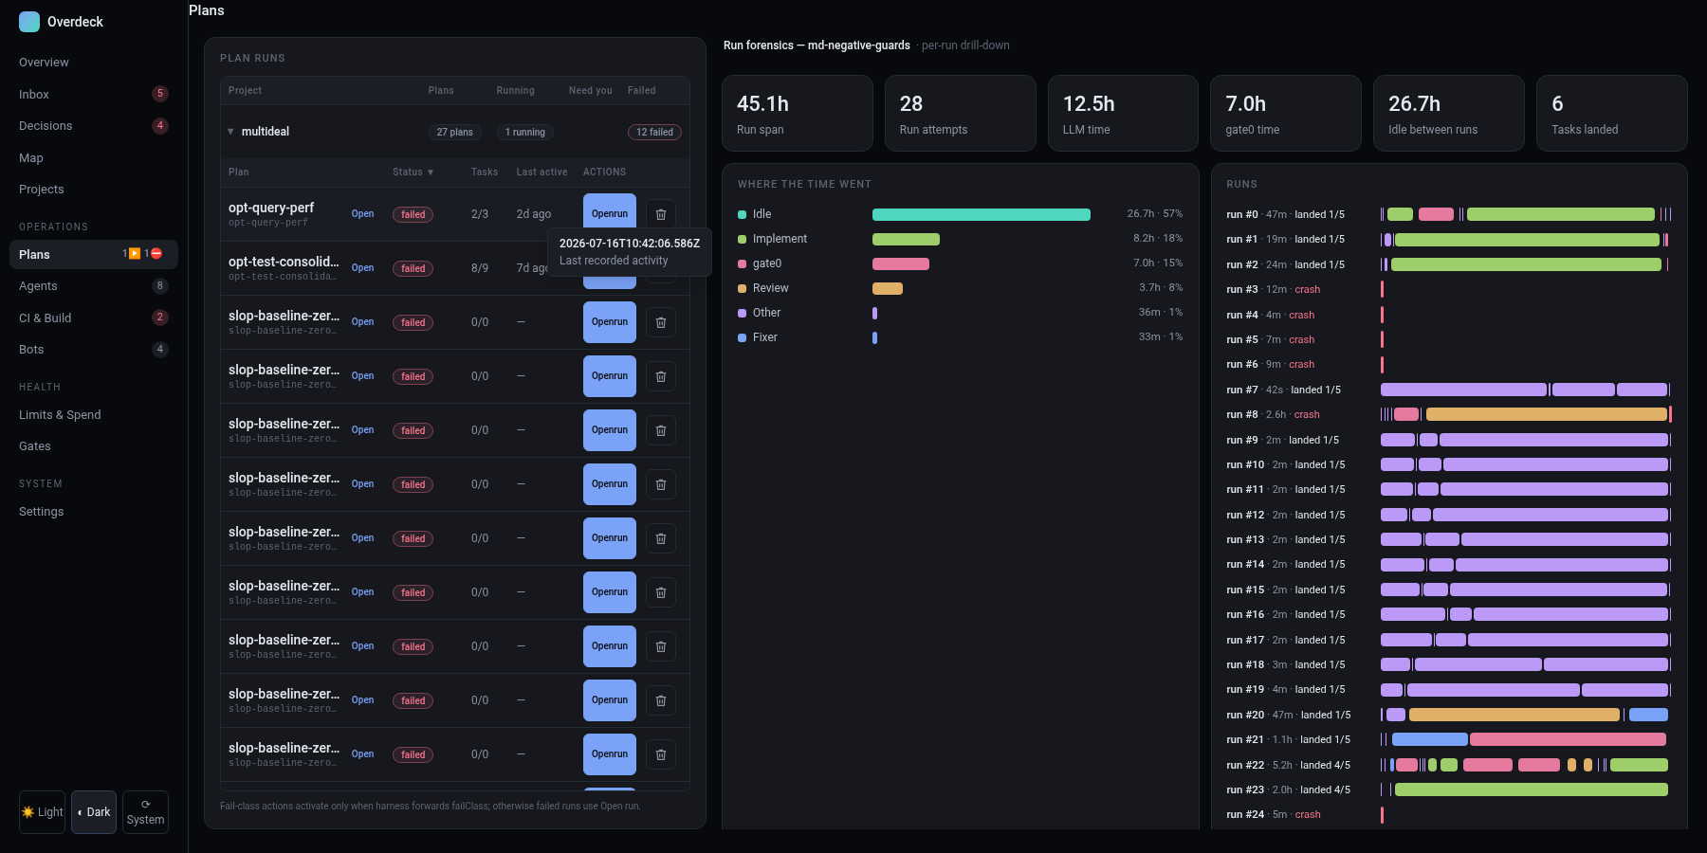Viewport: 1707px width, 853px height.
Task: Click the Idle time bar
Action: (982, 215)
